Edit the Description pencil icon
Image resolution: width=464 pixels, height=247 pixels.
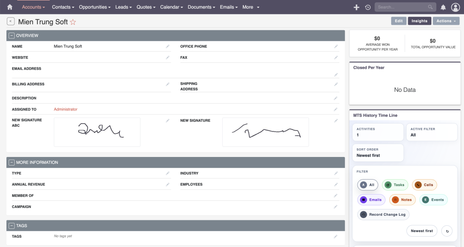click(x=336, y=98)
